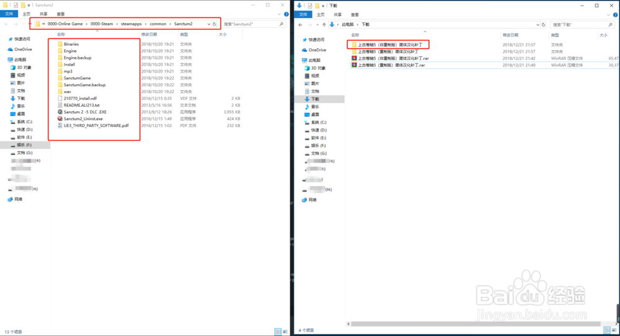The image size is (620, 336).
Task: Open address history dropdown in 下载 window
Action: click(x=538, y=25)
